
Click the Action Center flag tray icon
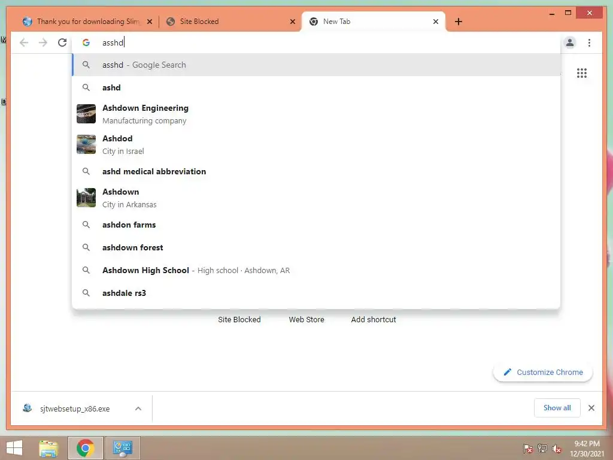(x=528, y=449)
